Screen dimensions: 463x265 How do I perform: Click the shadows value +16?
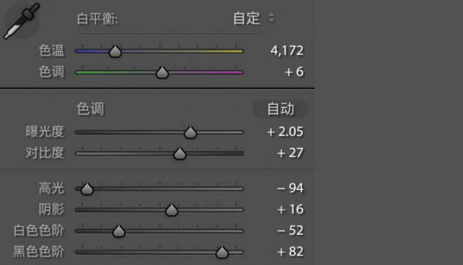291,209
